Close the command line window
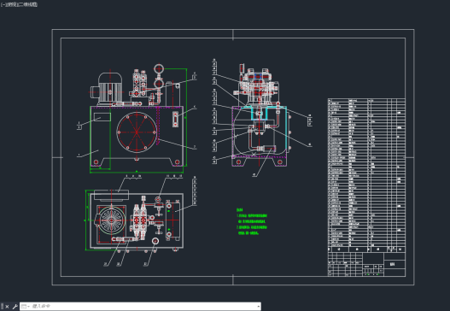The width and height of the screenshot is (450, 311). [7, 307]
